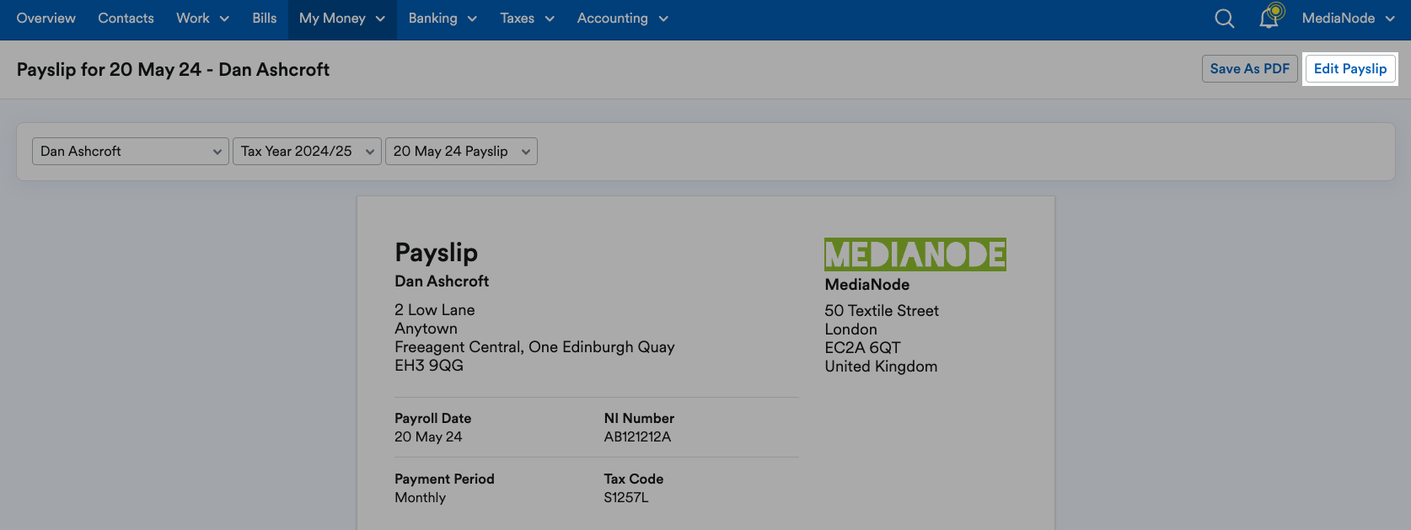This screenshot has height=530, width=1411.
Task: Click the Payment Period label
Action: [x=444, y=479]
